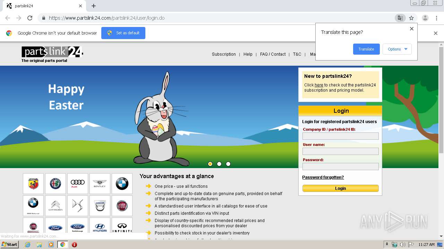
Task: Open the Dacia brand catalog
Action: coord(100,206)
